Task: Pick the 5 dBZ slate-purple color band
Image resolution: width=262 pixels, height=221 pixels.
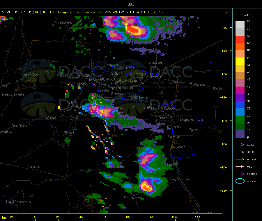Action: [x=240, y=134]
